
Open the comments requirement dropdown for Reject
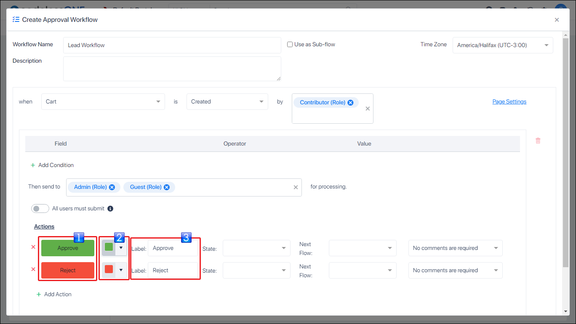496,270
